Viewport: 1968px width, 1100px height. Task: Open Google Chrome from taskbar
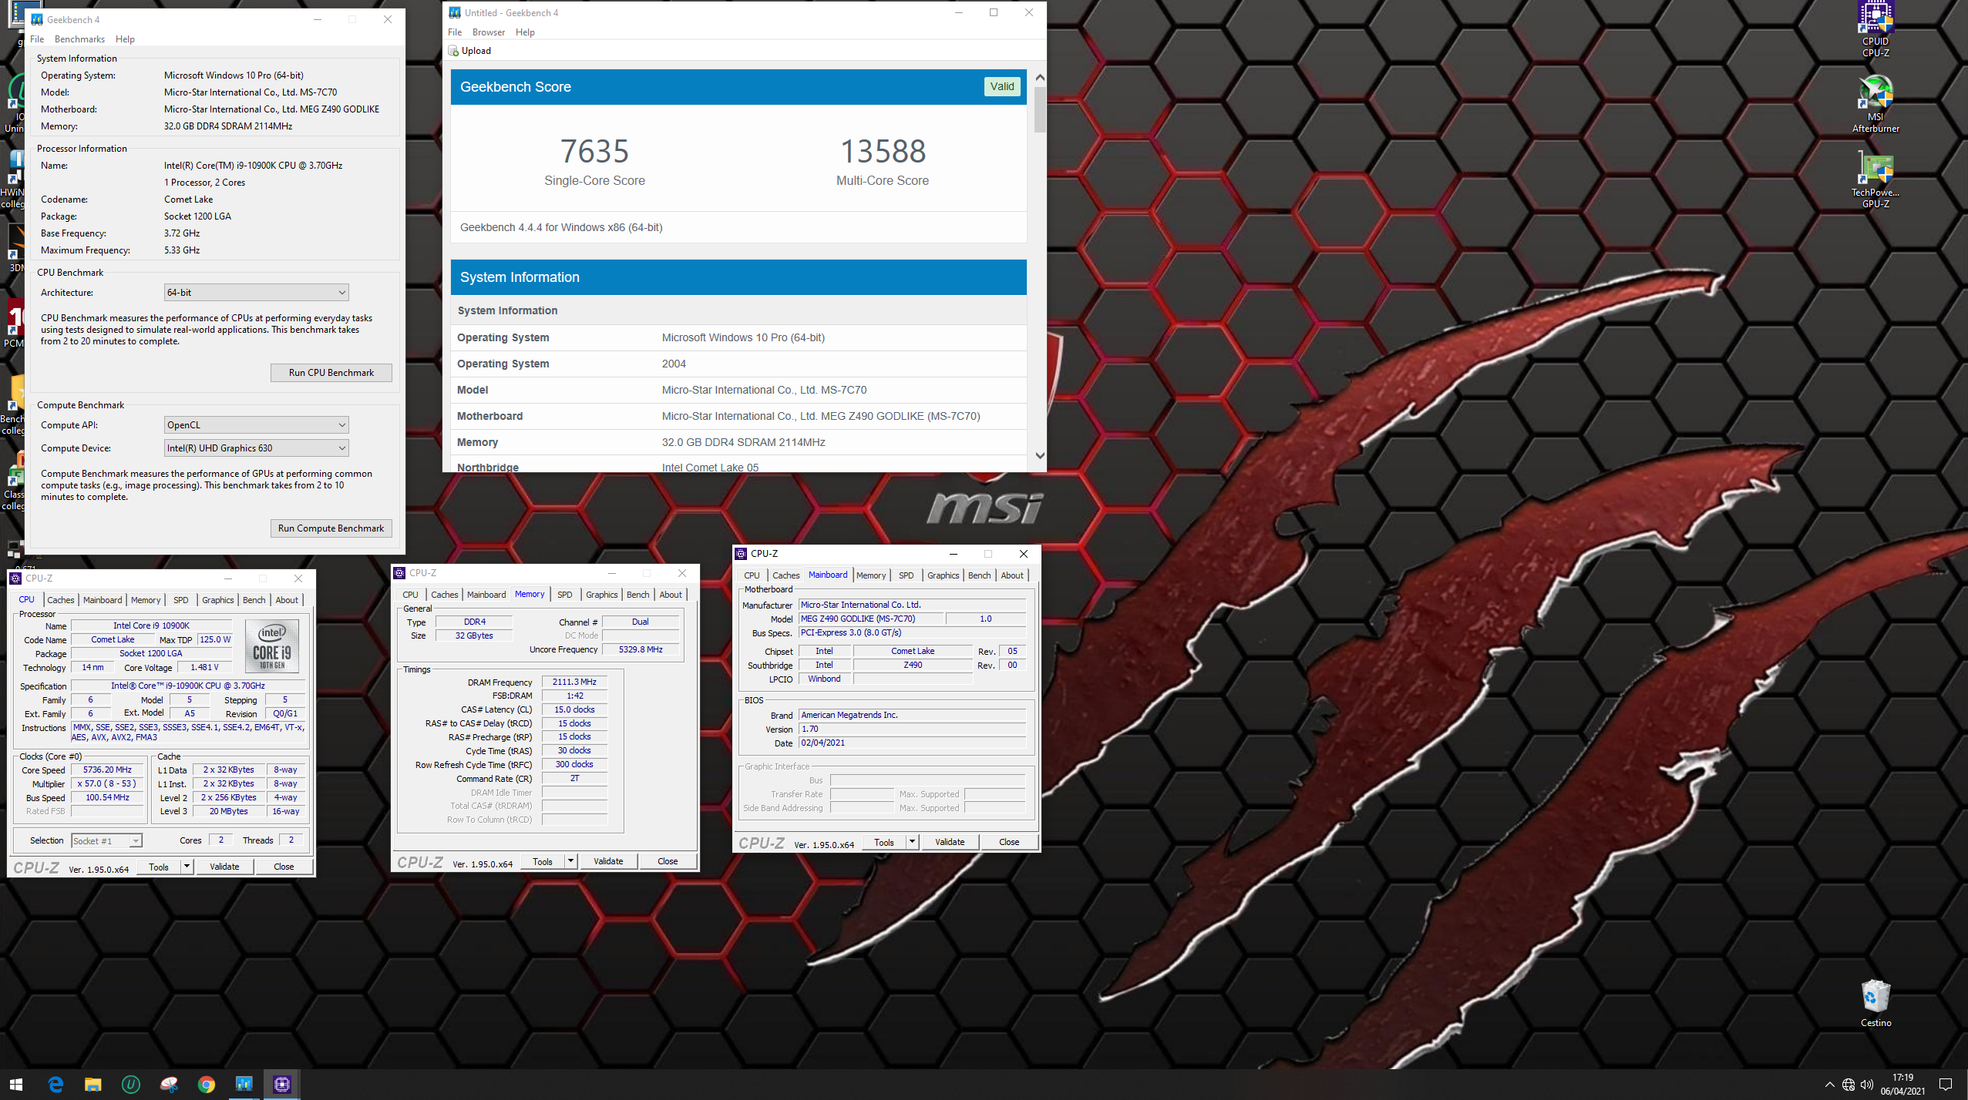pos(206,1085)
